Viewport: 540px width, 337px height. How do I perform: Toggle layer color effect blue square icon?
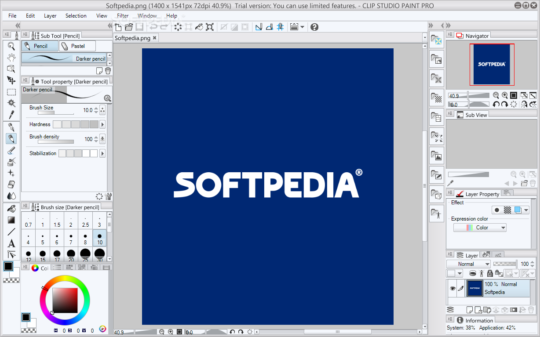(518, 210)
